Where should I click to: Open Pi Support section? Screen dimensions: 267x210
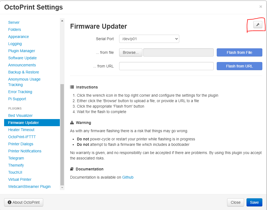17,99
